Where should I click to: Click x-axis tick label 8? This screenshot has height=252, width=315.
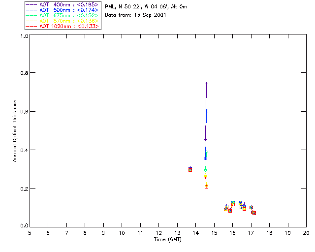click(x=85, y=233)
